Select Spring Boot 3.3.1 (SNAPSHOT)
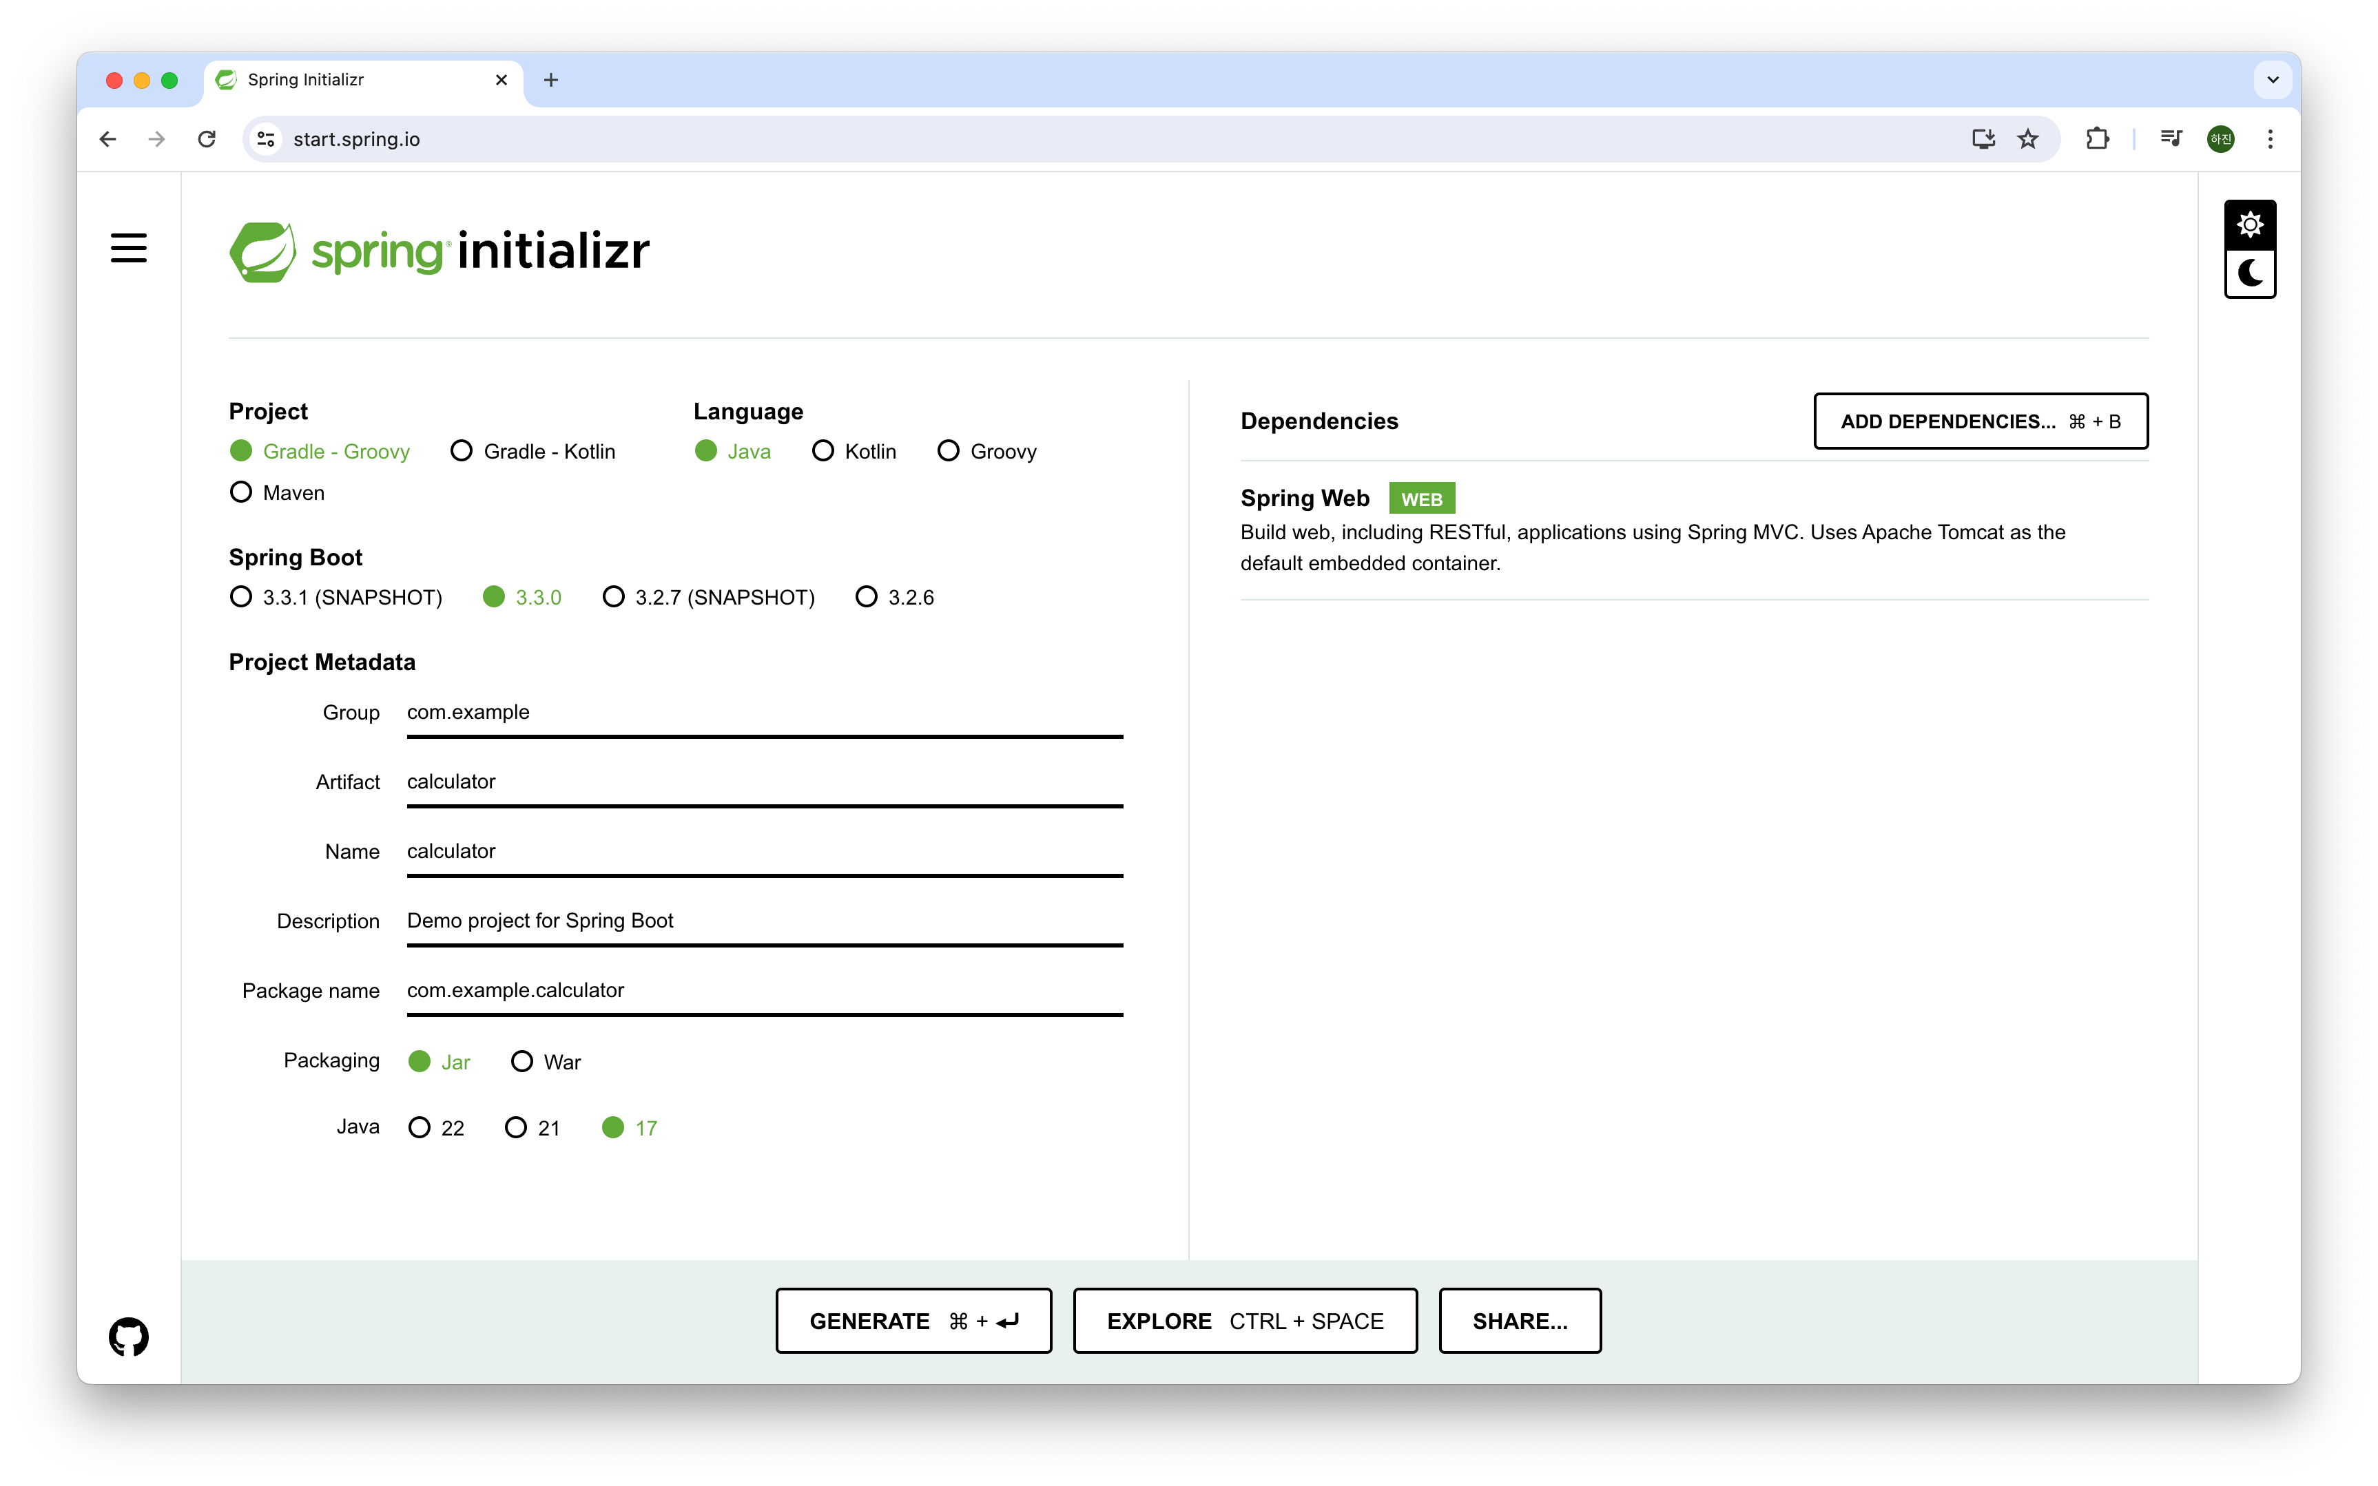The width and height of the screenshot is (2378, 1486). click(335, 596)
